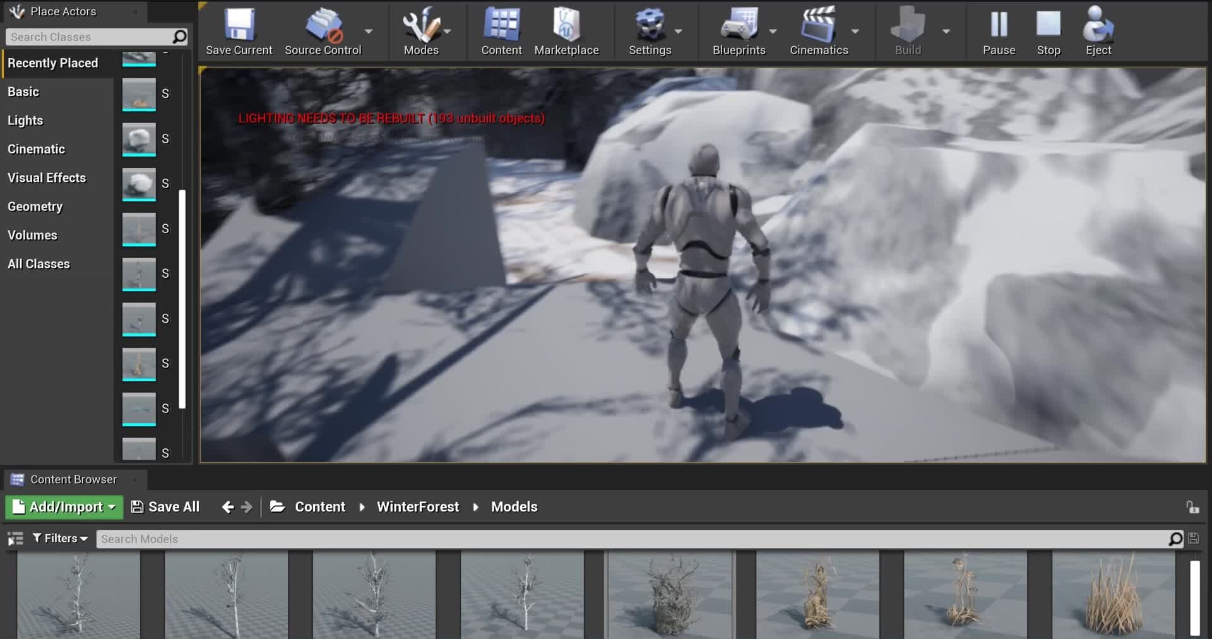Image resolution: width=1212 pixels, height=639 pixels.
Task: Open the Blueprints menu icon
Action: click(x=739, y=25)
